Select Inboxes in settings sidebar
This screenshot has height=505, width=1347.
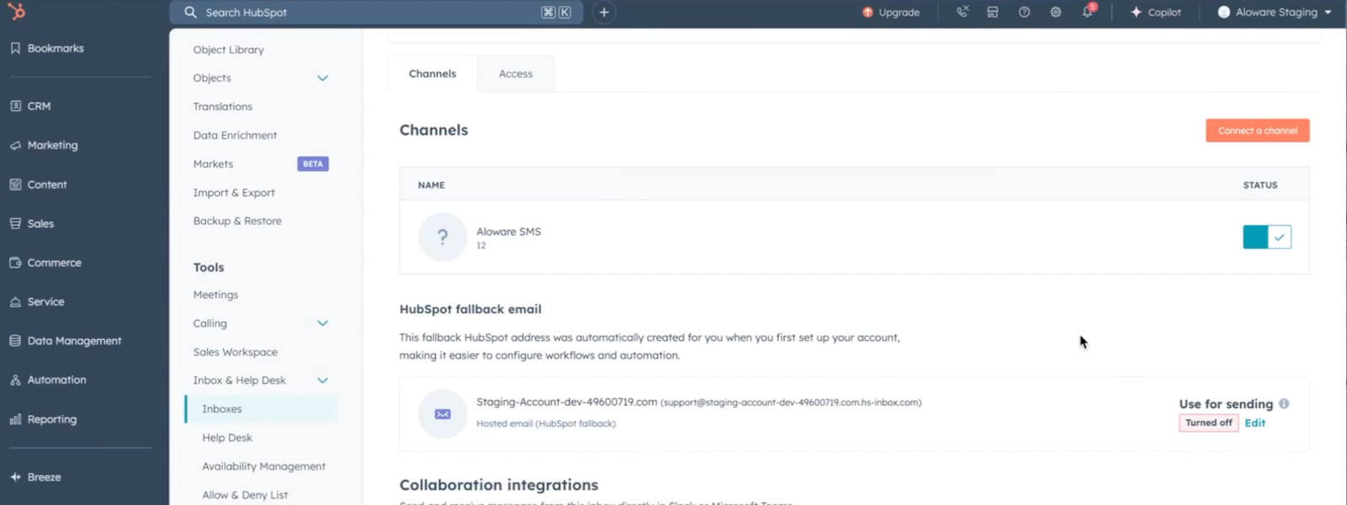(261, 409)
